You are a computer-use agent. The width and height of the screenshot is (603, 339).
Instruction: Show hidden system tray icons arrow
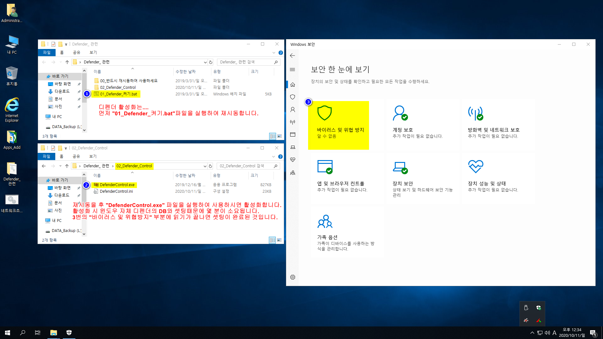click(x=532, y=333)
